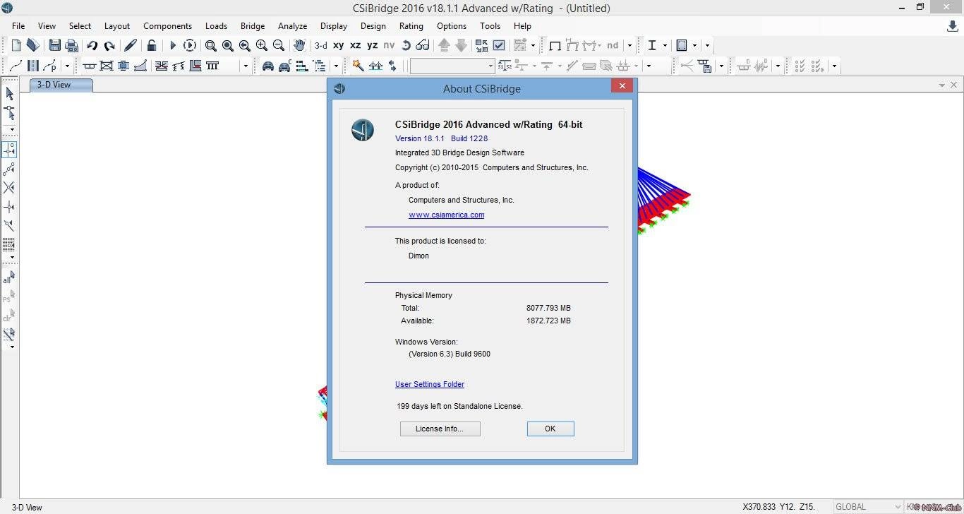Click the Print icon in toolbar
964x514 pixels.
(71, 45)
